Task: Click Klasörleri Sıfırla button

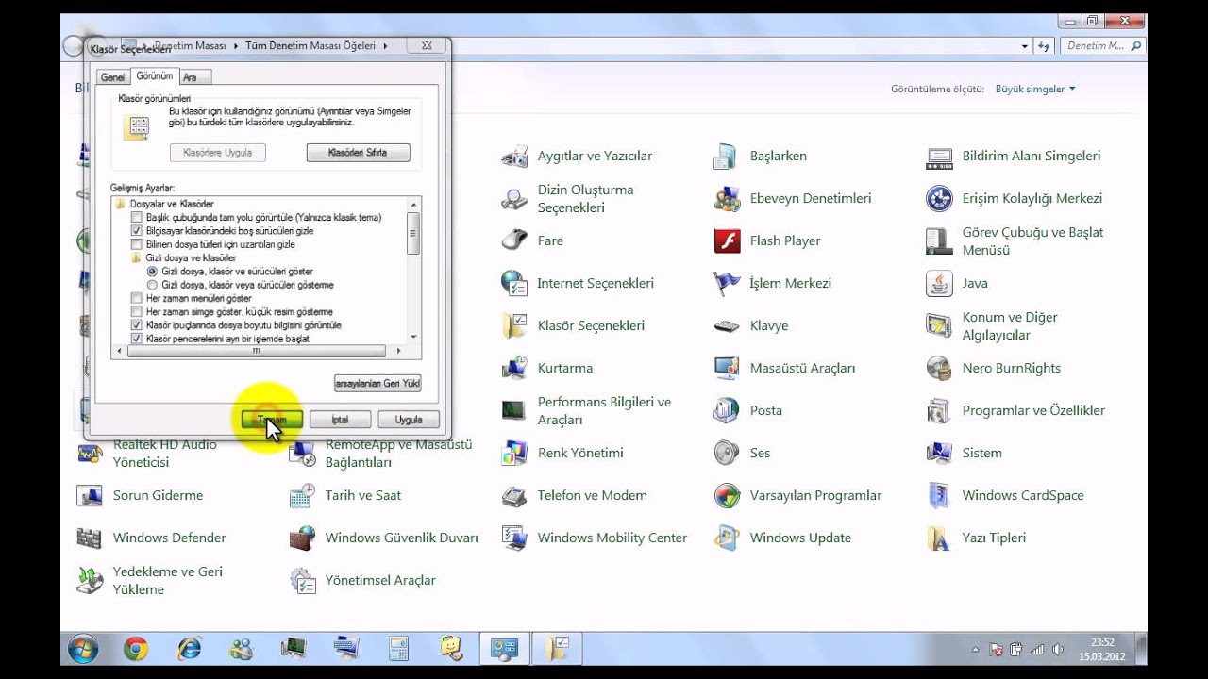Action: click(358, 153)
